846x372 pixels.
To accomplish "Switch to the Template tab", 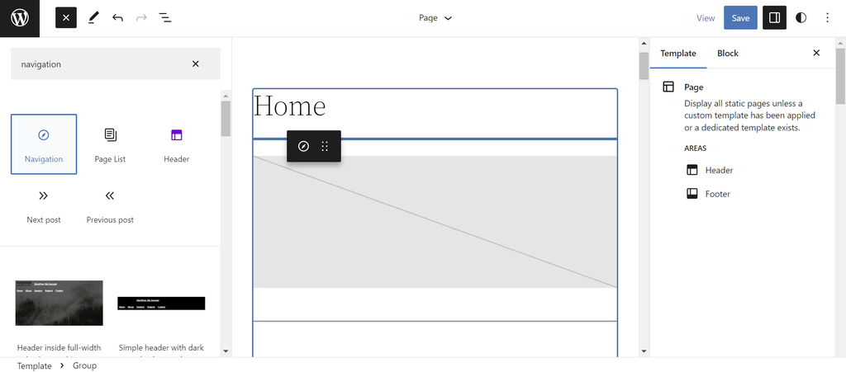I will pos(678,54).
